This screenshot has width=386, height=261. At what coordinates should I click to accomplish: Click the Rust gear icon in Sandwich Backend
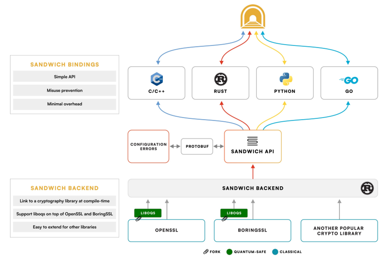pos(367,188)
